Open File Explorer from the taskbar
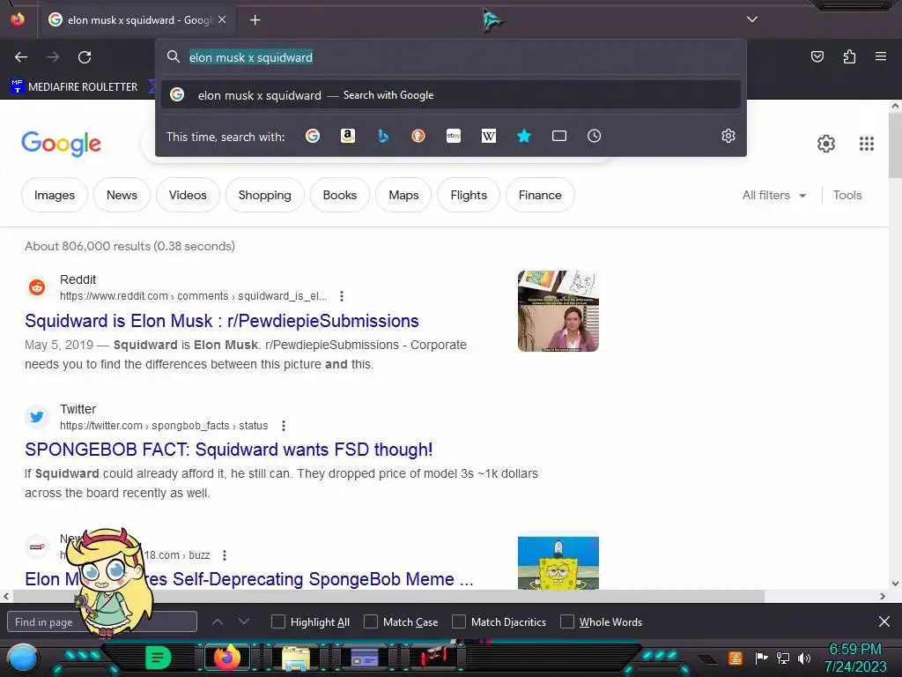The height and width of the screenshot is (677, 902). (295, 658)
